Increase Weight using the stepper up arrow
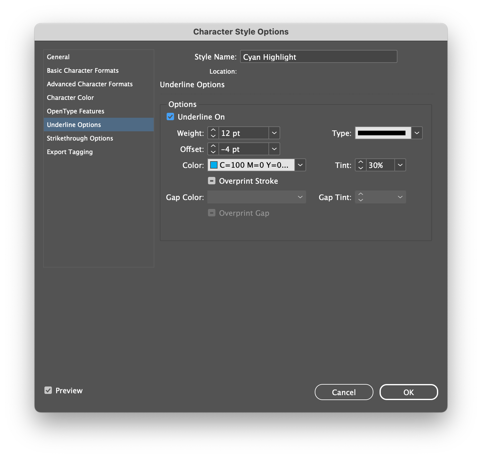The width and height of the screenshot is (482, 458). 213,130
